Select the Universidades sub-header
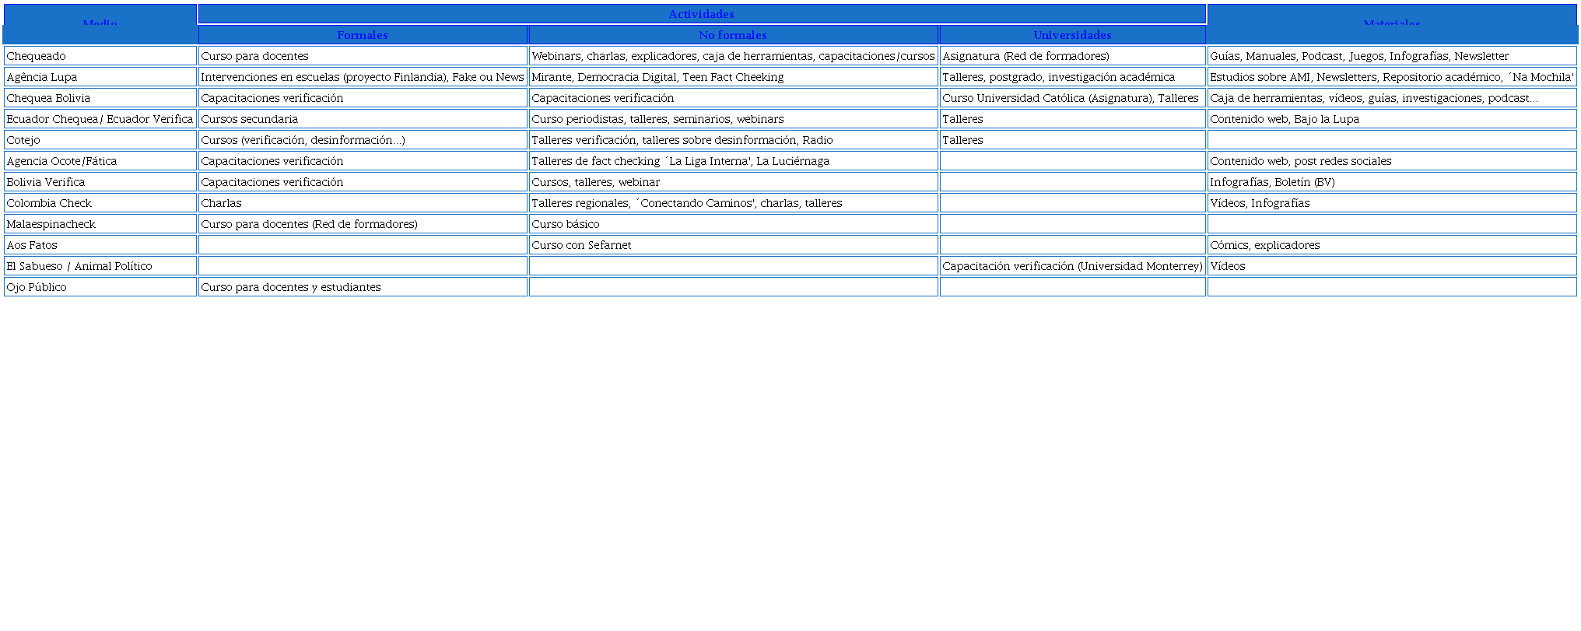This screenshot has height=631, width=1581. coord(1071,35)
